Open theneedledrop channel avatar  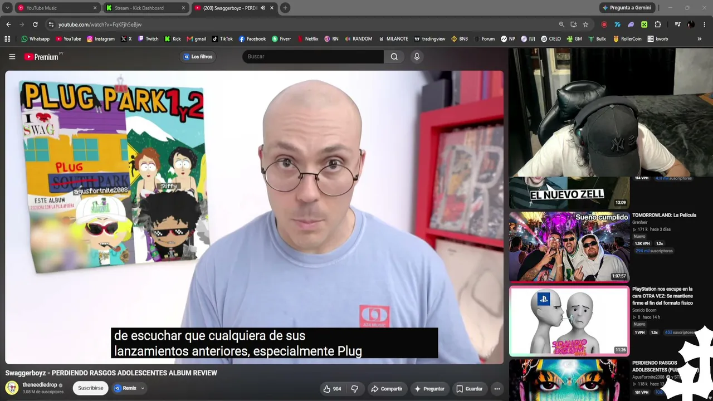12,388
